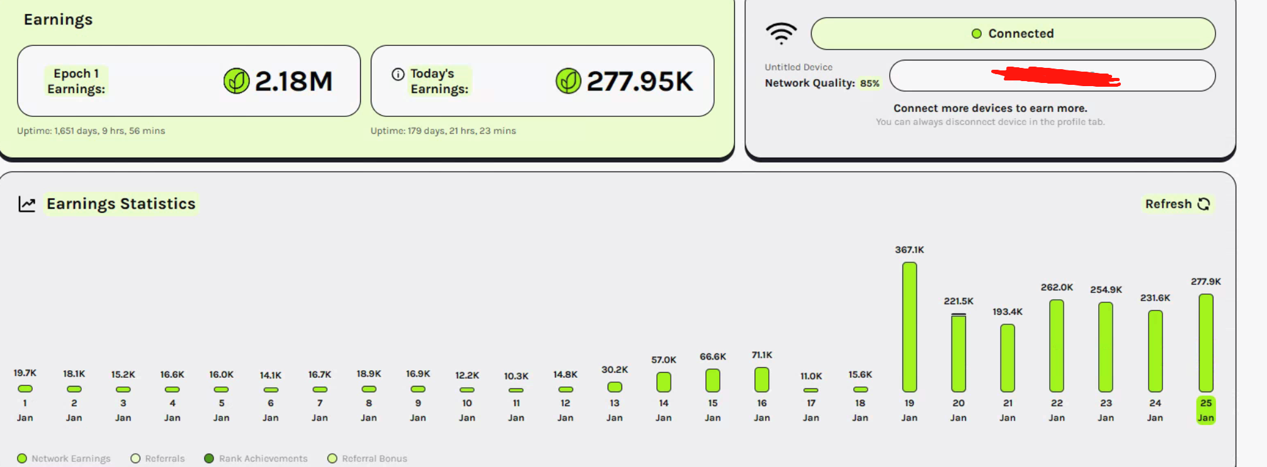The width and height of the screenshot is (1267, 467).
Task: Toggle the Network Earnings legend item
Action: (x=64, y=458)
